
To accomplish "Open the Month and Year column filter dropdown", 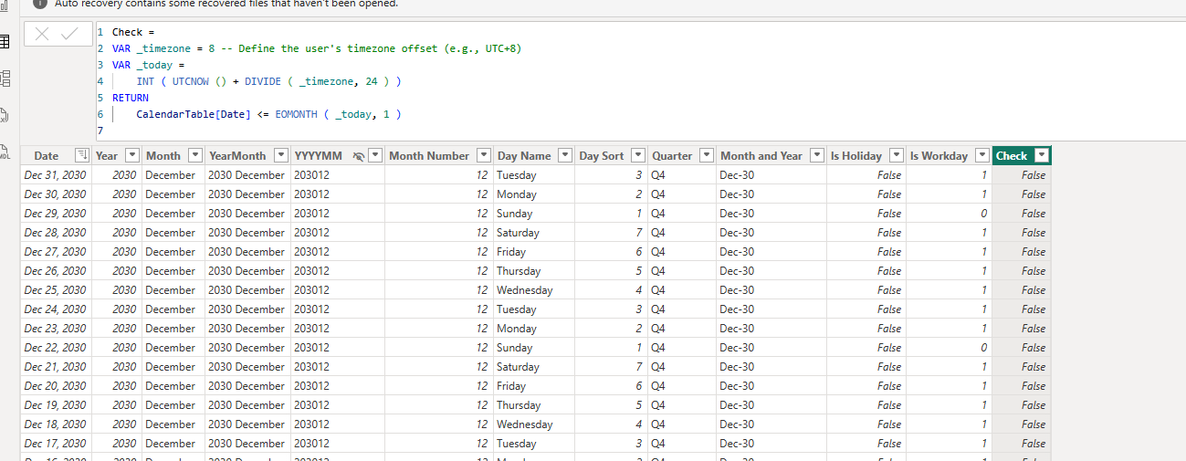I will click(817, 156).
